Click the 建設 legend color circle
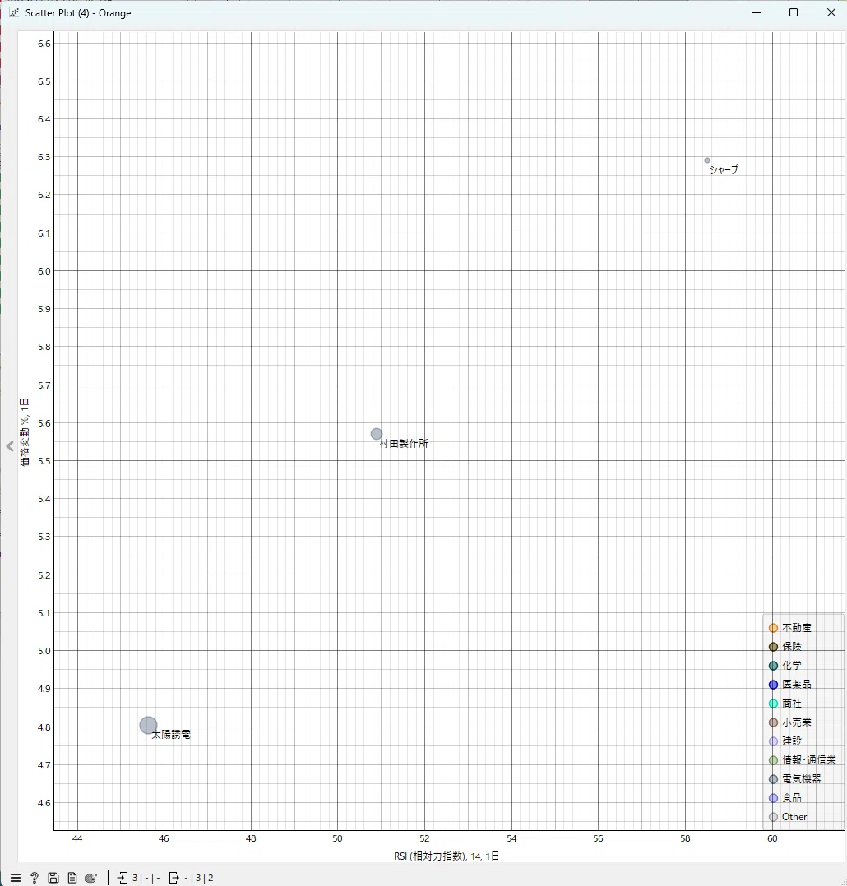Screen dimensions: 847x886 point(774,741)
